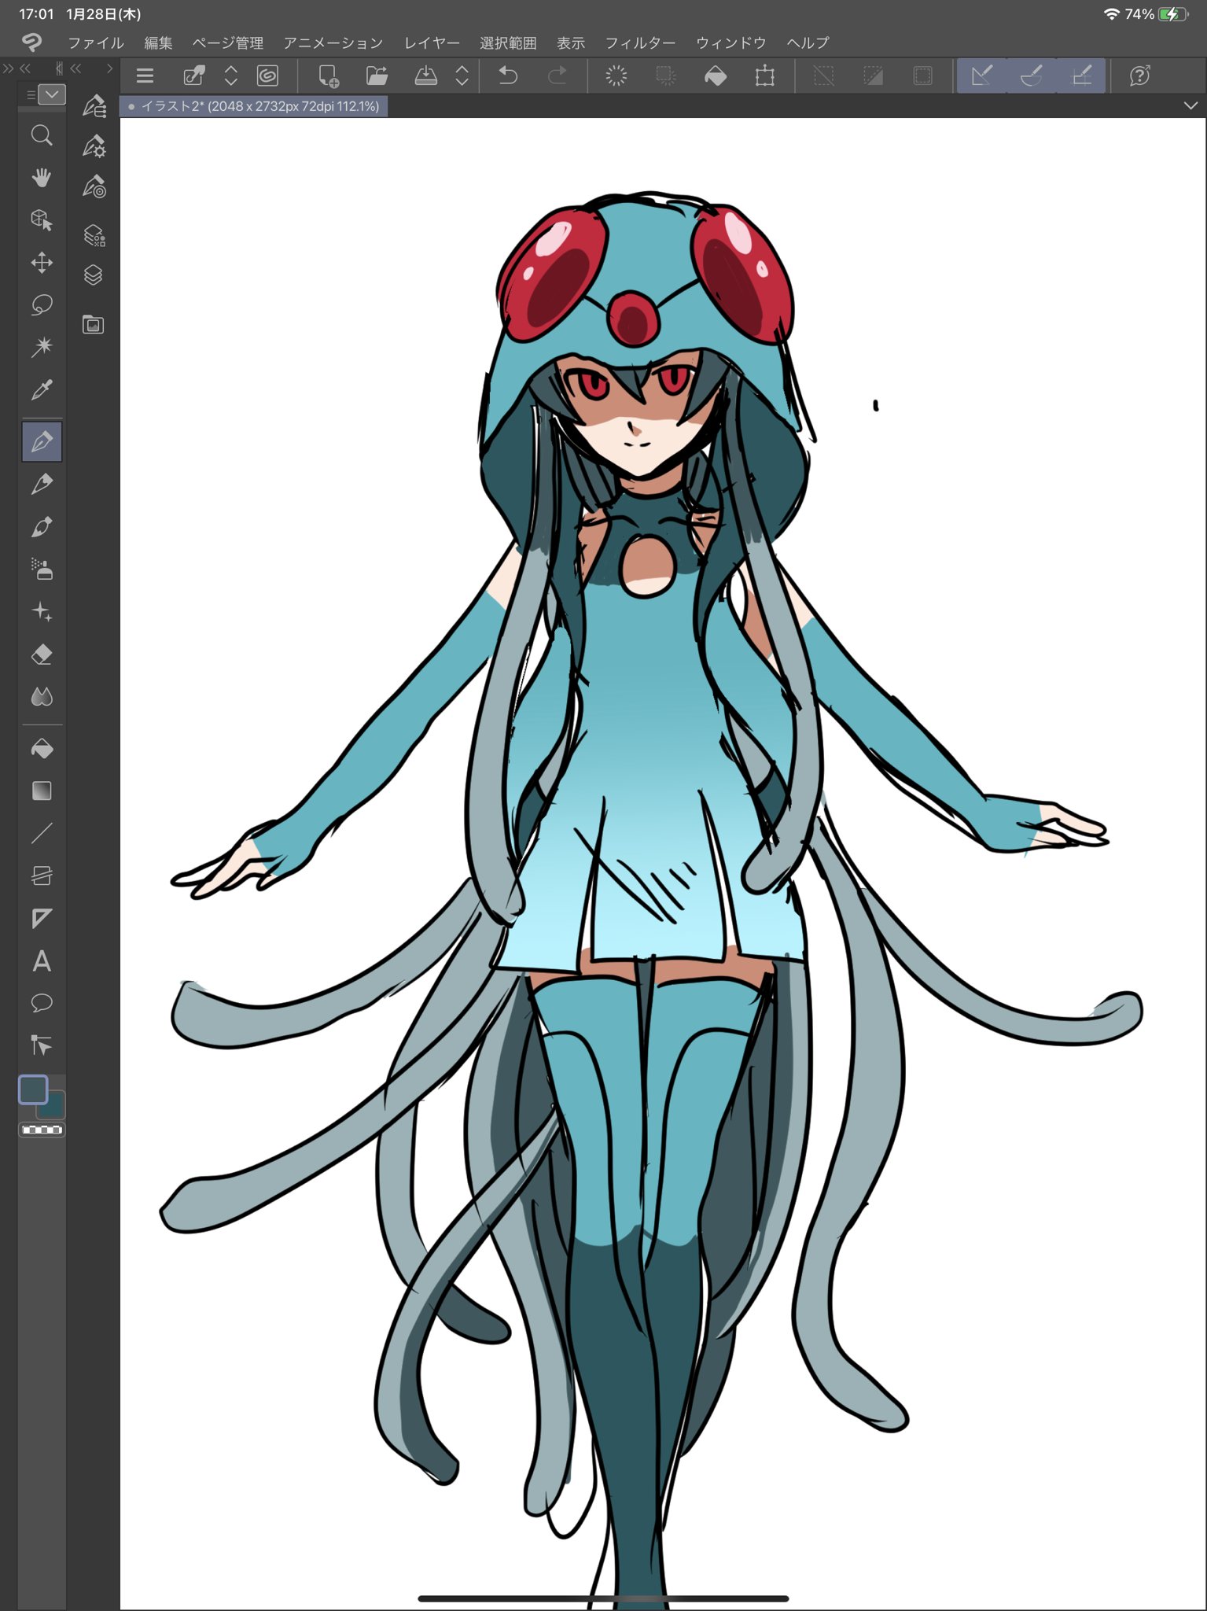Open the up-down switcher next to the Save icon
The image size is (1207, 1611).
pyautogui.click(x=462, y=76)
